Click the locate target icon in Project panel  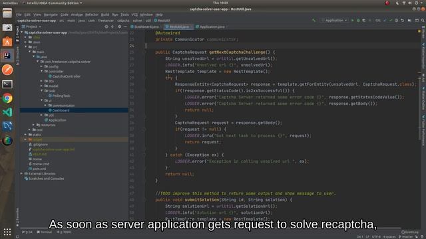[106, 27]
